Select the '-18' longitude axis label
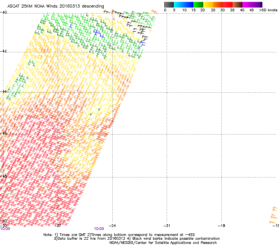Viewport: 279px width, 245px height. (222, 226)
